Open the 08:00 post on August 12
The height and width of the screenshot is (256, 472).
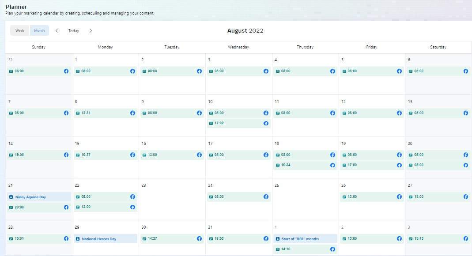tap(372, 113)
